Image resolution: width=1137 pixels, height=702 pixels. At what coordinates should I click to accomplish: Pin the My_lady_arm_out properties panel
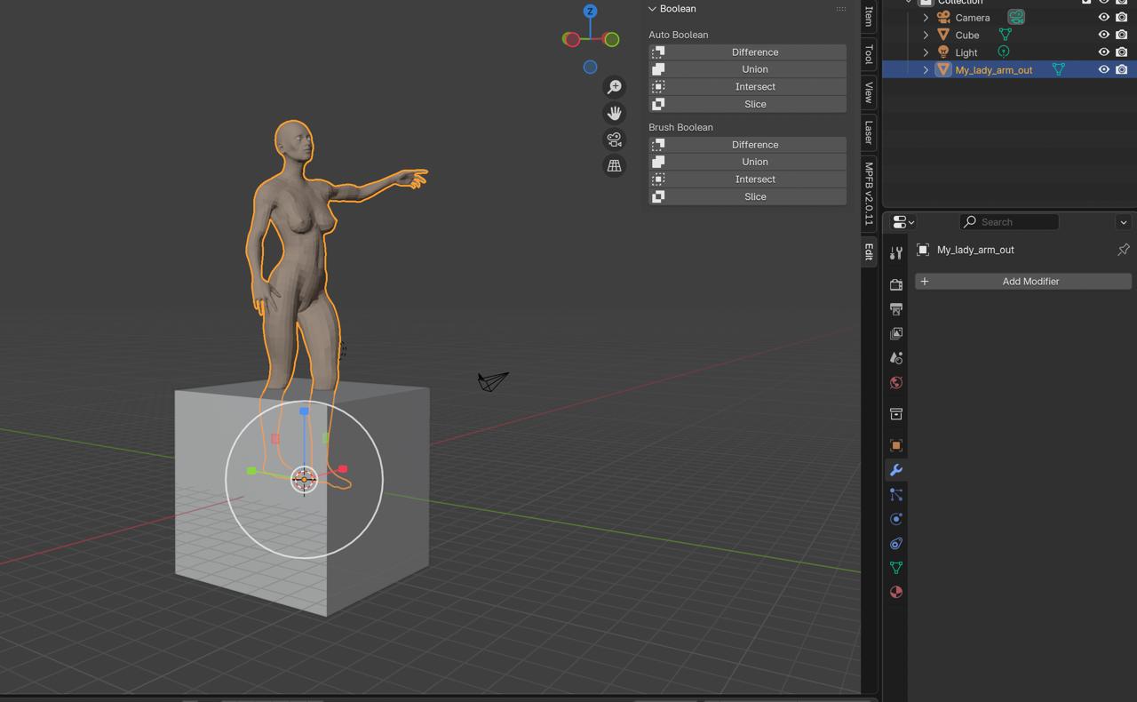[x=1123, y=250]
